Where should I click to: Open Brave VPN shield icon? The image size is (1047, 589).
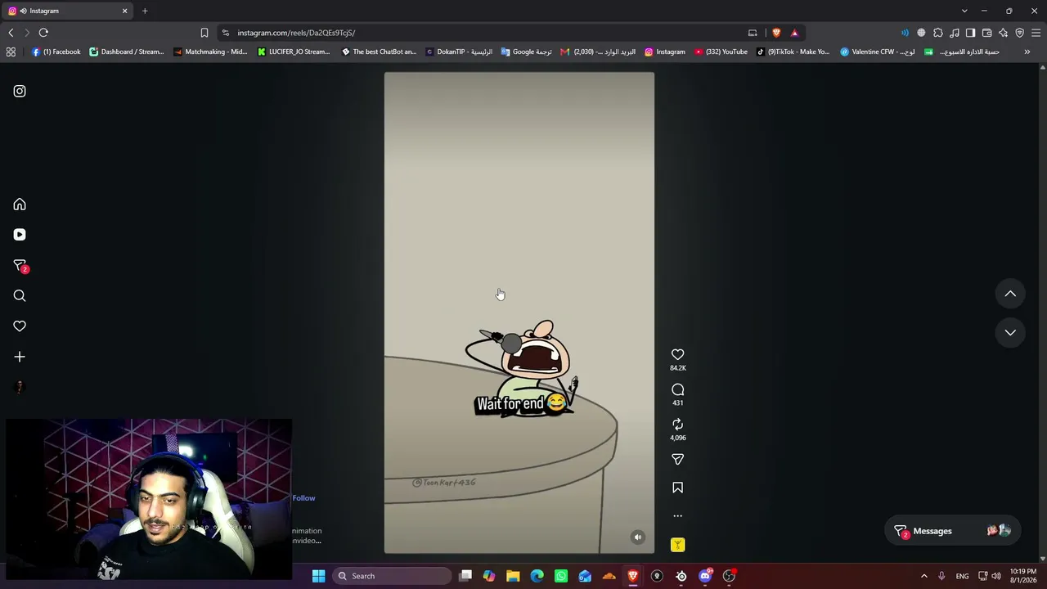click(1020, 33)
